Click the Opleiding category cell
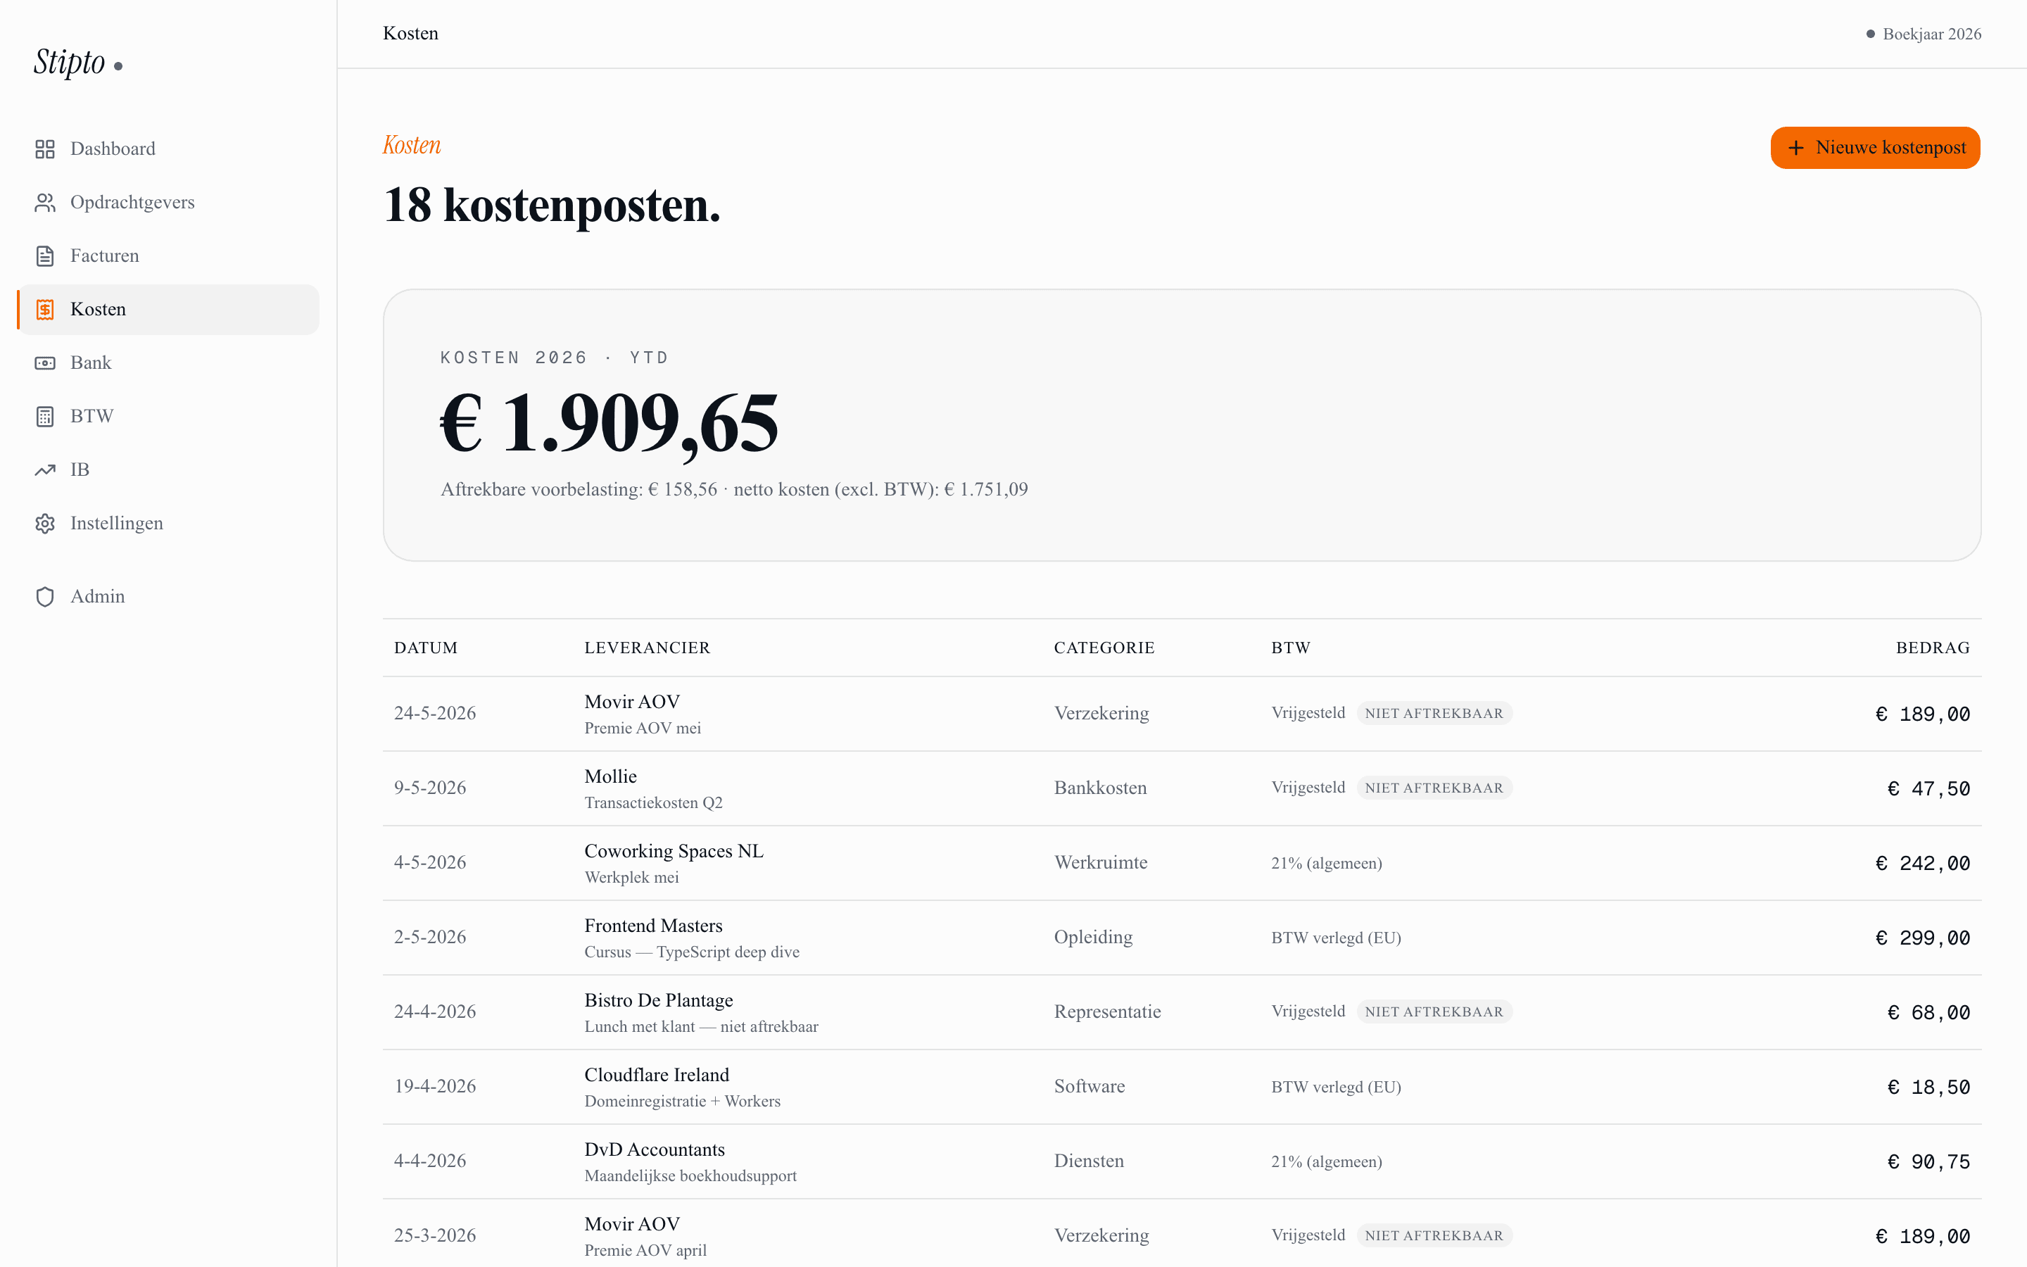 (x=1093, y=938)
